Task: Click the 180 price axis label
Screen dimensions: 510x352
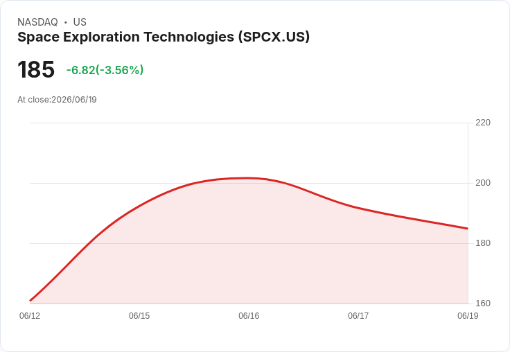Action: coord(483,243)
